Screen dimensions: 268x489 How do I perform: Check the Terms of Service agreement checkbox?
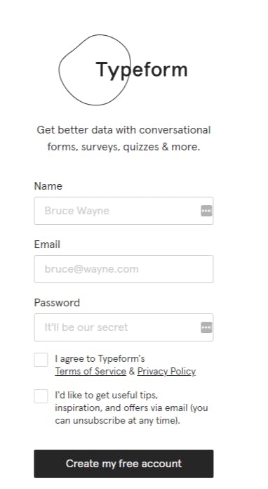point(41,360)
